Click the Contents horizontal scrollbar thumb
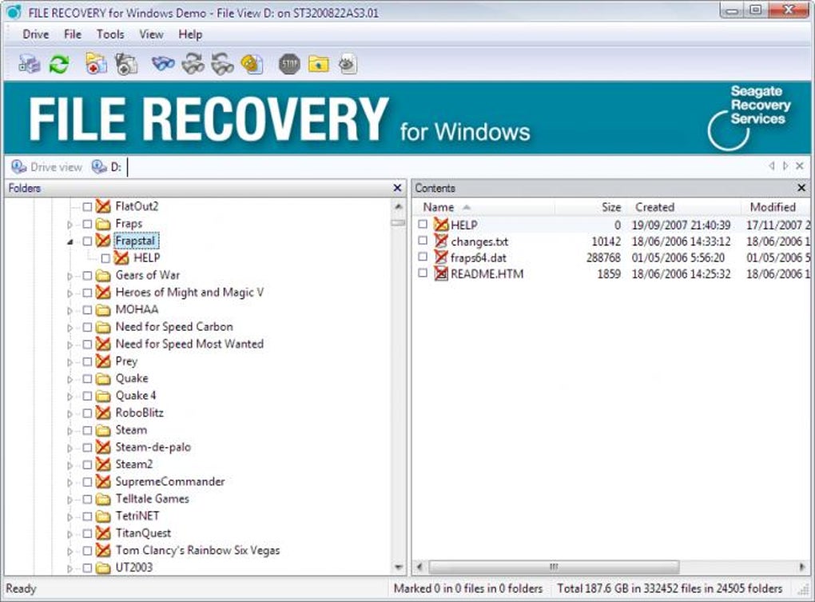 tap(554, 566)
